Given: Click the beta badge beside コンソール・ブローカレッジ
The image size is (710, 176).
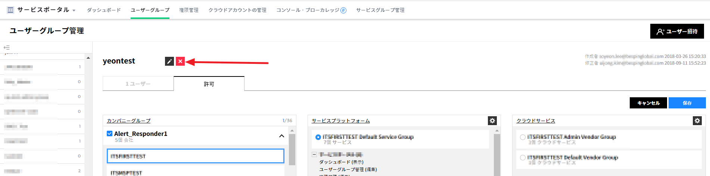Looking at the screenshot, I should pyautogui.click(x=343, y=10).
